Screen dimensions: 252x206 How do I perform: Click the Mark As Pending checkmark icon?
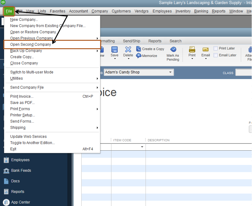173,49
